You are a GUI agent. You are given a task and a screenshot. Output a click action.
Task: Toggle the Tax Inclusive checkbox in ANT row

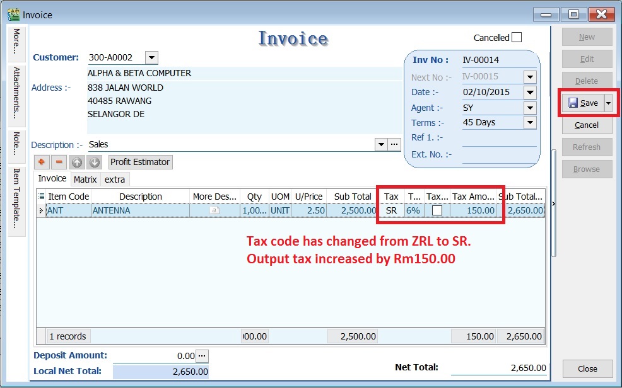coord(437,211)
